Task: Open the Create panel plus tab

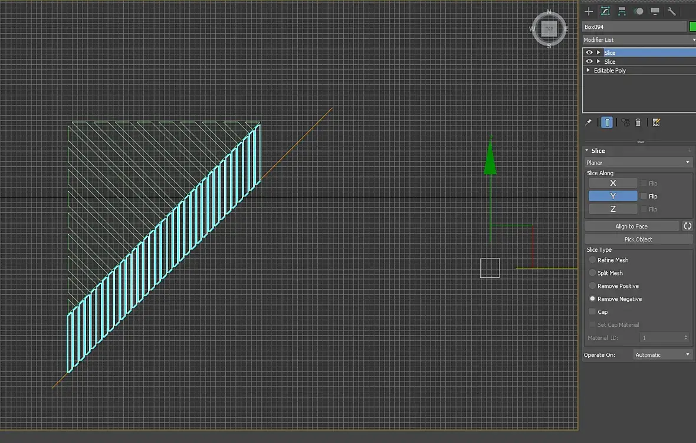Action: click(x=589, y=12)
